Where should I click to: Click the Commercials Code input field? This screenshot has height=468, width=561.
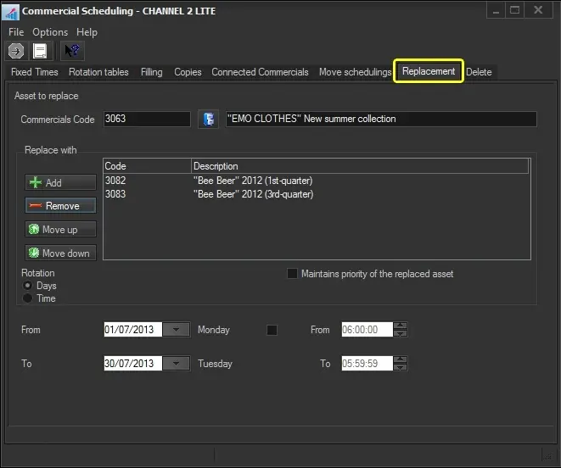point(146,119)
